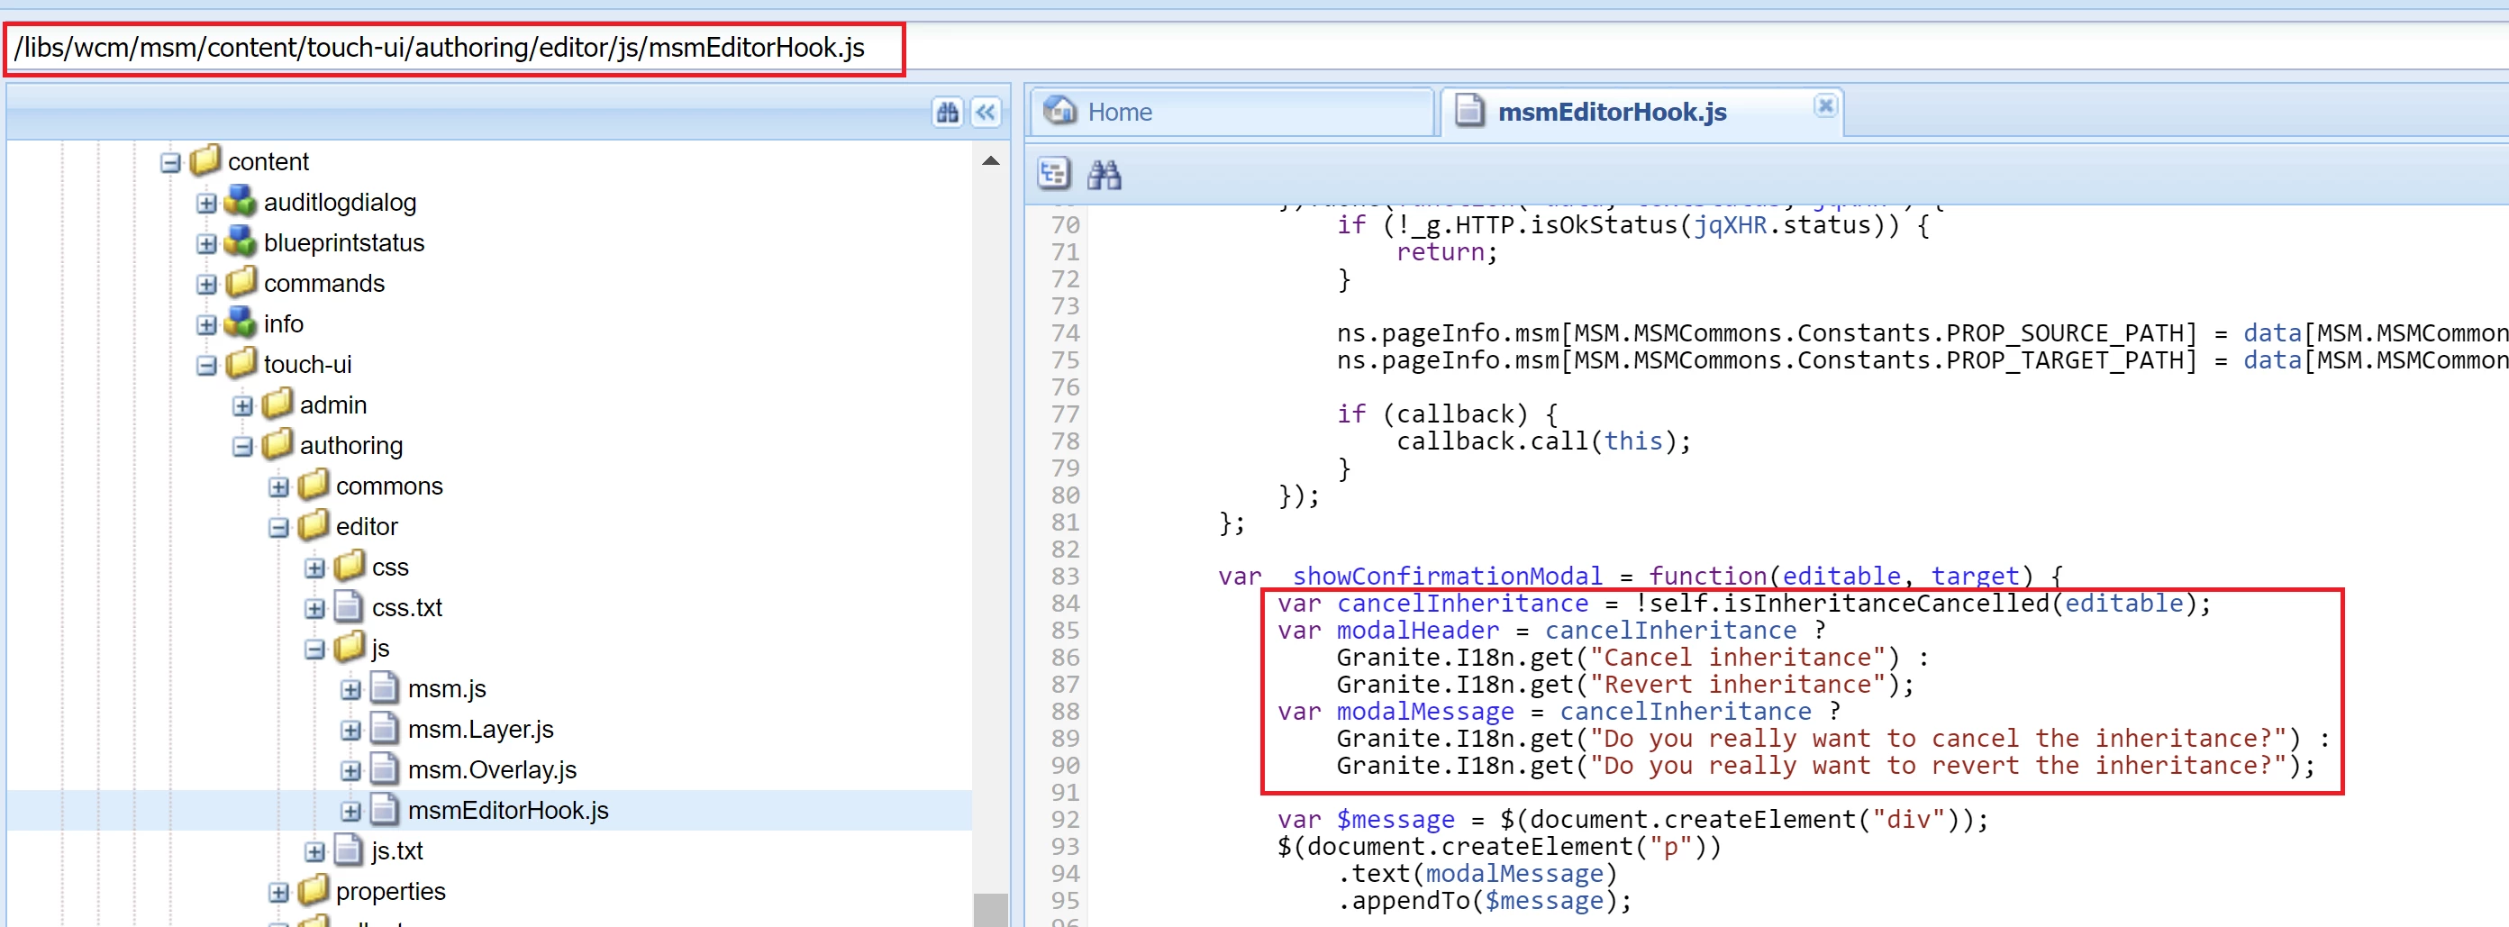Click 'callback.call(this);' line in editor
The width and height of the screenshot is (2509, 927).
pyautogui.click(x=1543, y=442)
